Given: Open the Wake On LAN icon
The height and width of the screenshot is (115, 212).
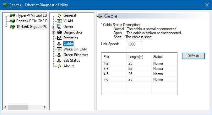Looking at the screenshot, I should point(59,49).
